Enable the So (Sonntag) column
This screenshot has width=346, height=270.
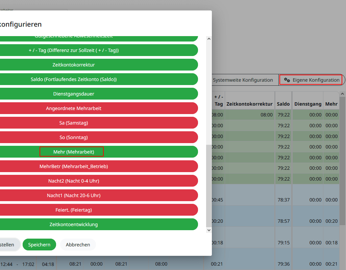74,137
